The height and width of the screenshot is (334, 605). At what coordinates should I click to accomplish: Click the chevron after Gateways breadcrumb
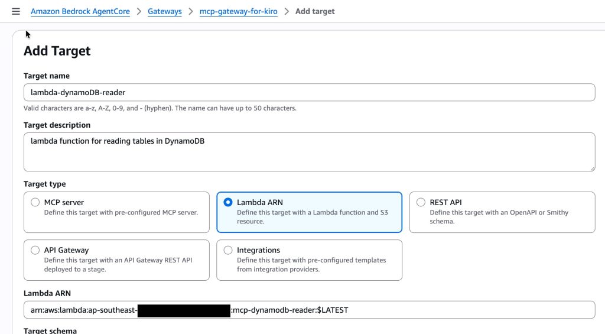click(191, 11)
